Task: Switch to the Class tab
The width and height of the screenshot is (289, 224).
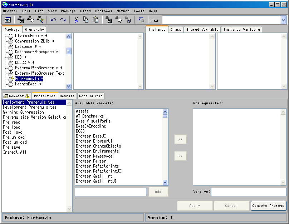Action: (176, 29)
